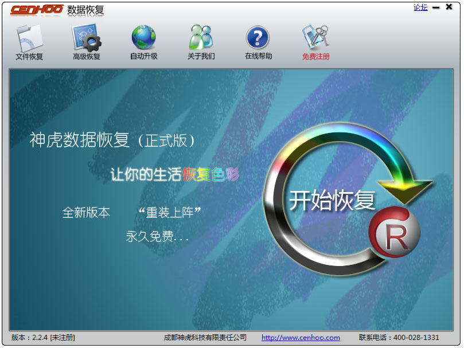This screenshot has width=464, height=348.
Task: Click the 全新版本 text
Action: coord(86,213)
